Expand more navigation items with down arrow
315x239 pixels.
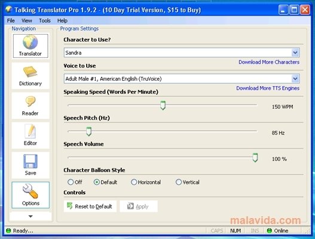point(30,216)
